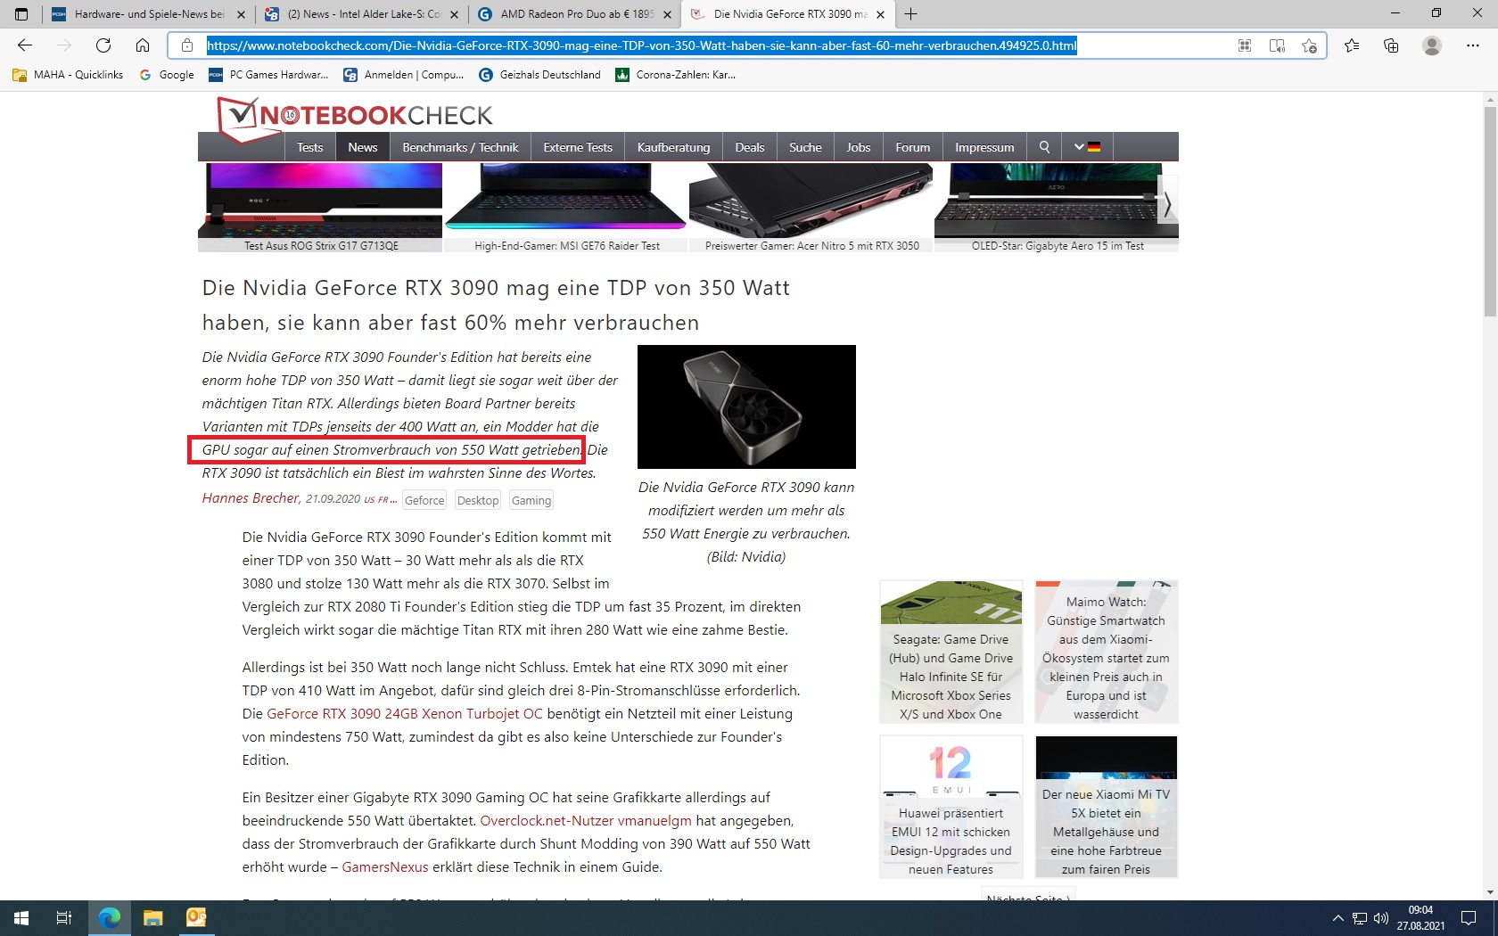Show hidden system tray icons
1498x936 pixels.
pyautogui.click(x=1337, y=918)
